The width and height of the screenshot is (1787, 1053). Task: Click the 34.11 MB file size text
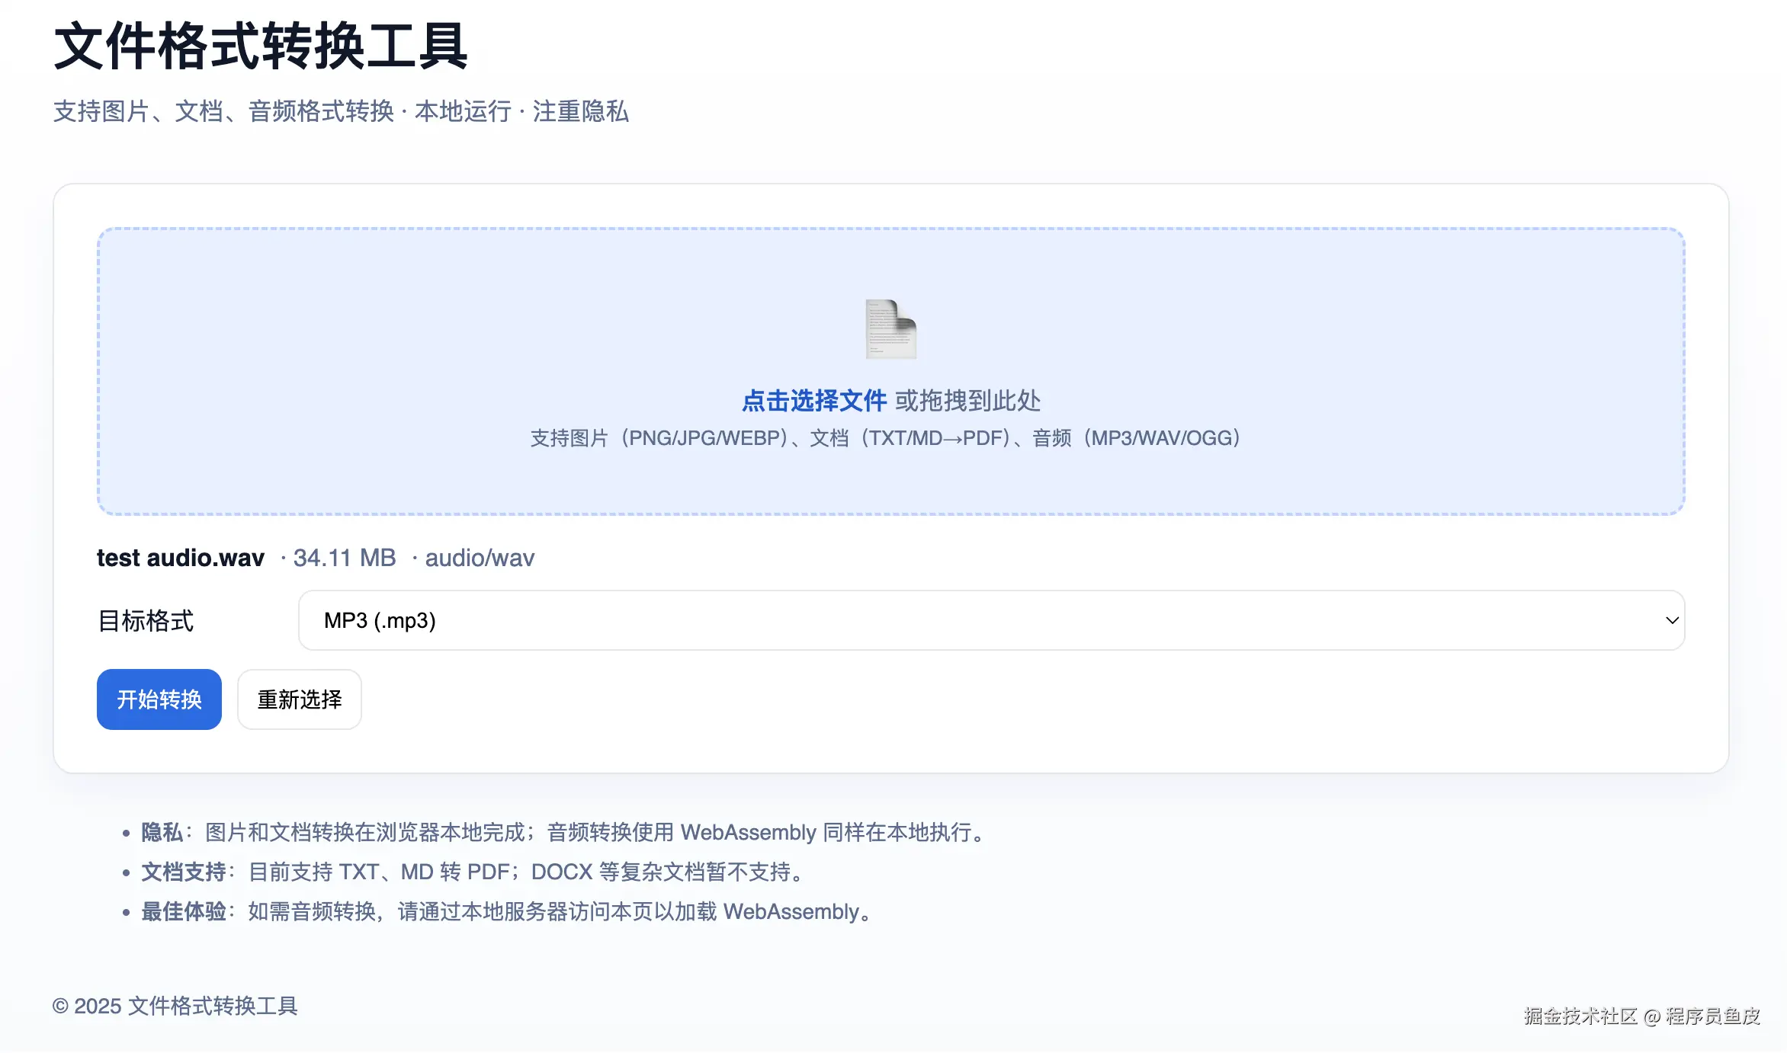pyautogui.click(x=345, y=558)
